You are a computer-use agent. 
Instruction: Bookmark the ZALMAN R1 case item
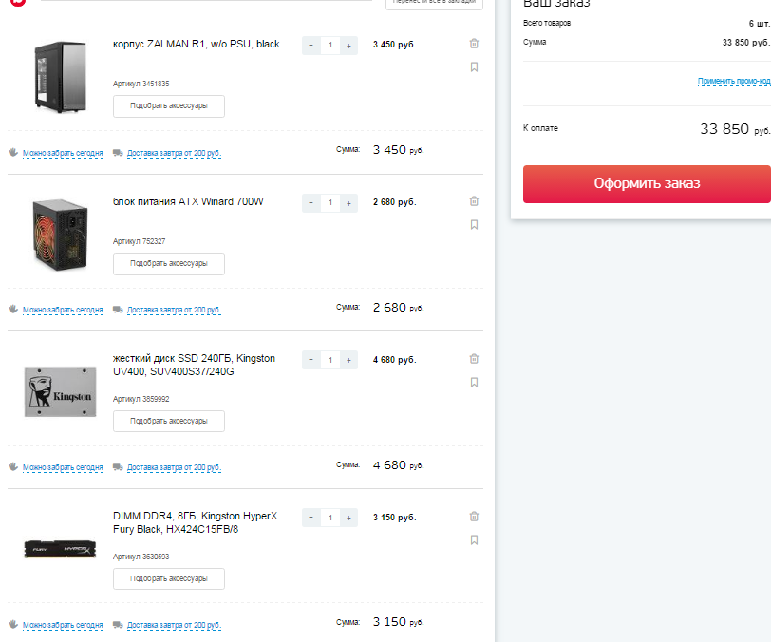474,66
